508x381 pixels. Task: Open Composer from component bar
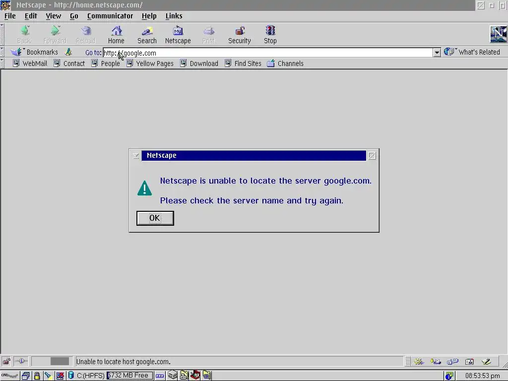486,361
